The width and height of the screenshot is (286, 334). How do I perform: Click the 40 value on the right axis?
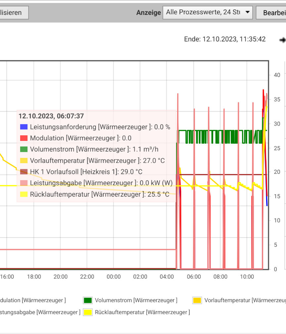tap(277, 75)
